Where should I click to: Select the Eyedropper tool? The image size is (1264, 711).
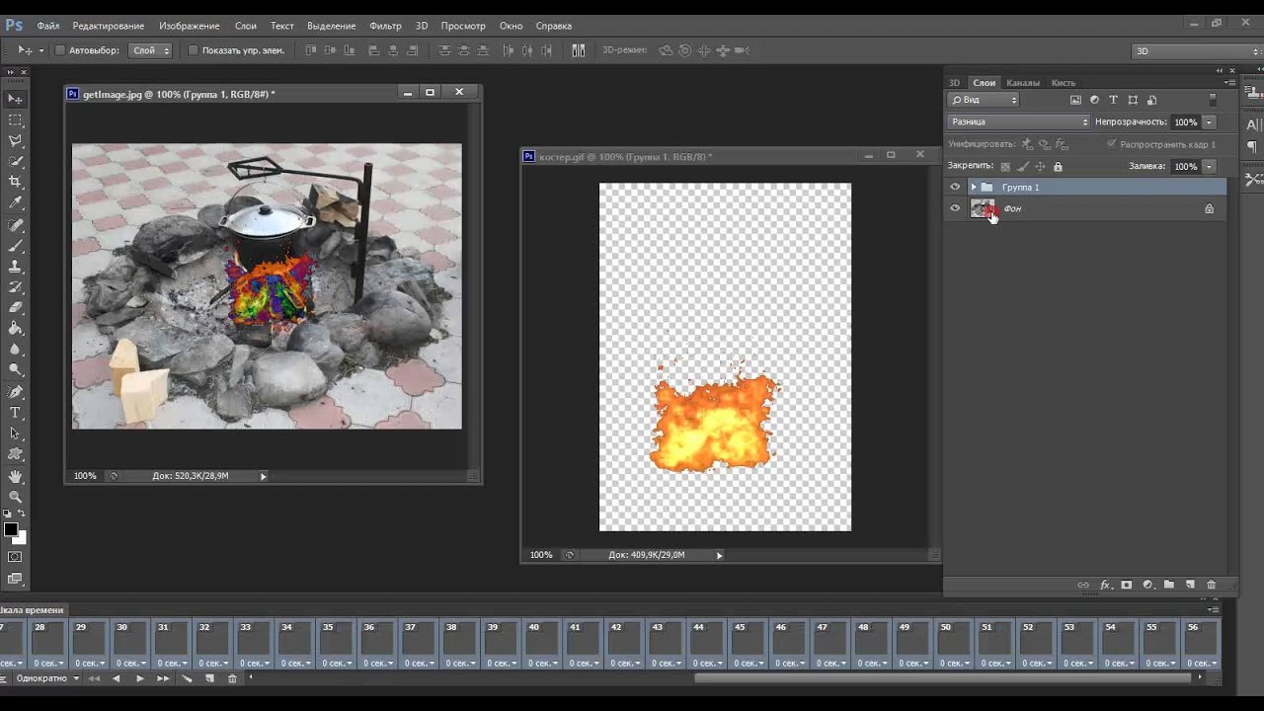[15, 202]
